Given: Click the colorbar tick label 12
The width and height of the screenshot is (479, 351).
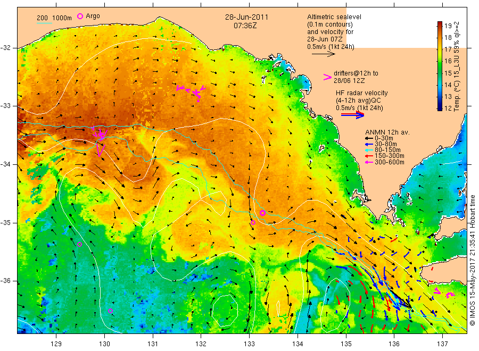Looking at the screenshot, I should [x=448, y=108].
